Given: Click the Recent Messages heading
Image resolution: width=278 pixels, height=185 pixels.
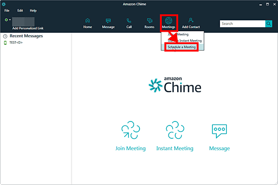Looking at the screenshot, I should click(x=26, y=36).
